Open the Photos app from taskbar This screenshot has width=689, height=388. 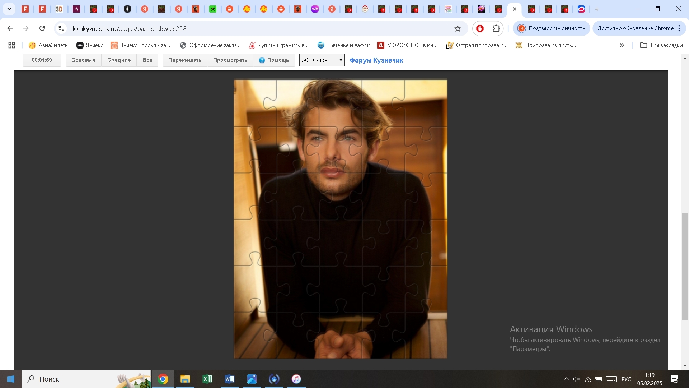click(x=252, y=379)
